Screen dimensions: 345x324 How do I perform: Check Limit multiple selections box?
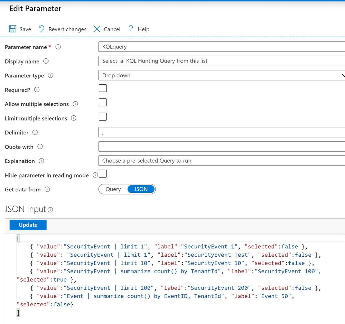pyautogui.click(x=103, y=117)
